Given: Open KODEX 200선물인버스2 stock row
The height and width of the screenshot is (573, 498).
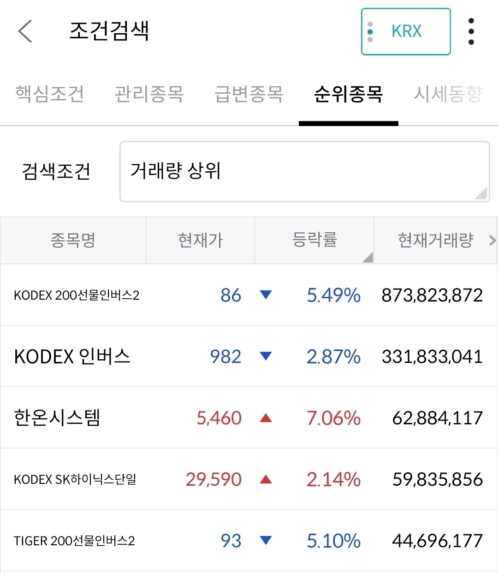Looking at the screenshot, I should point(249,295).
